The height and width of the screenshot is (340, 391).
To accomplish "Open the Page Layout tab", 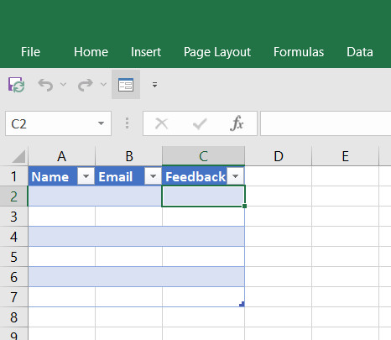I will (x=217, y=52).
